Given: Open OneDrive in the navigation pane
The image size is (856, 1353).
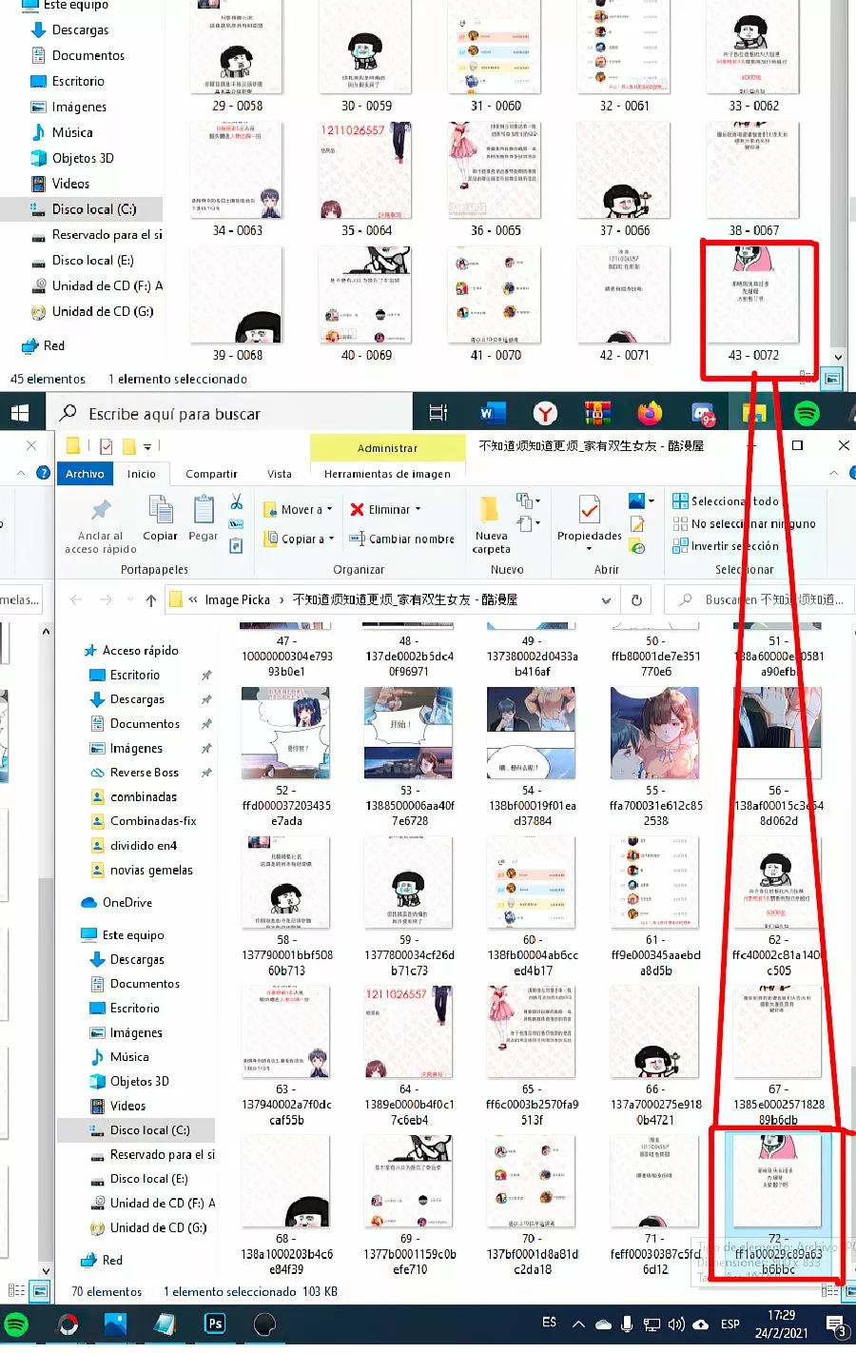Looking at the screenshot, I should pos(126,903).
